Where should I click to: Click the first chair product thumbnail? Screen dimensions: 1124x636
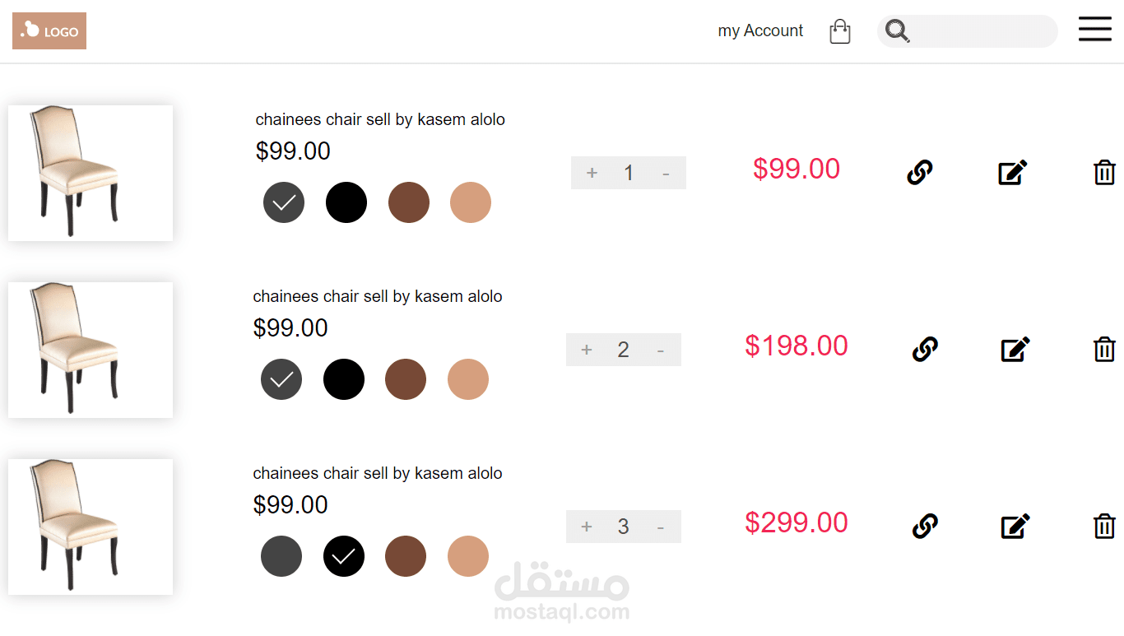click(91, 173)
